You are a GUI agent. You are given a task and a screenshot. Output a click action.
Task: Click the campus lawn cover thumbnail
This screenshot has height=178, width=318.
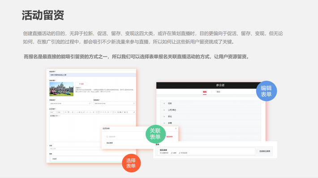pyautogui.click(x=61, y=89)
